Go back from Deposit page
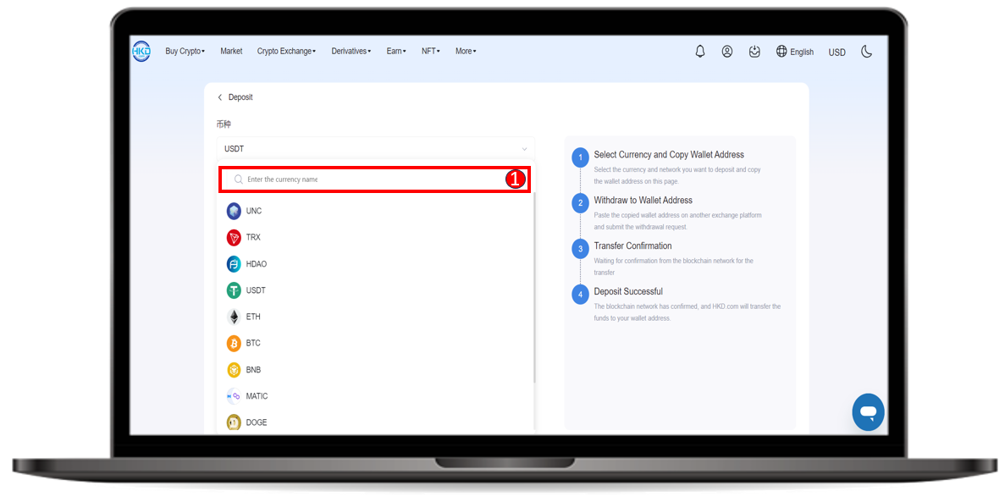Screen dimensions: 1005x502 coord(220,97)
